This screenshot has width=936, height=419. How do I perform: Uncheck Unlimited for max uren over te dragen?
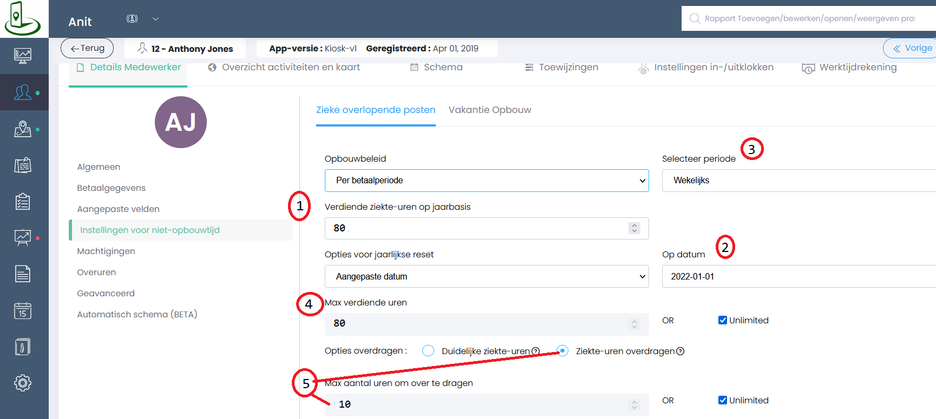(723, 400)
